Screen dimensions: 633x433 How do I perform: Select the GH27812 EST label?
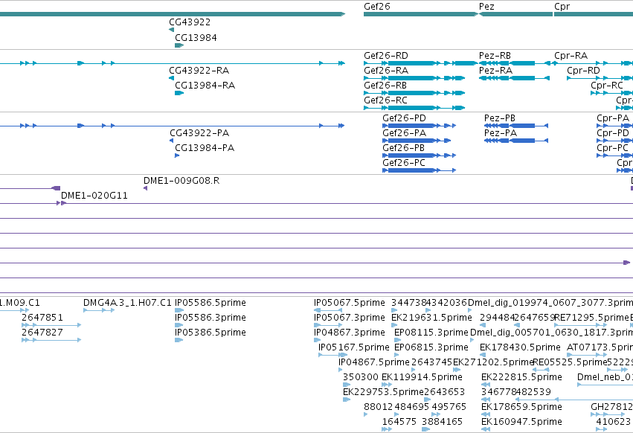[x=611, y=407]
